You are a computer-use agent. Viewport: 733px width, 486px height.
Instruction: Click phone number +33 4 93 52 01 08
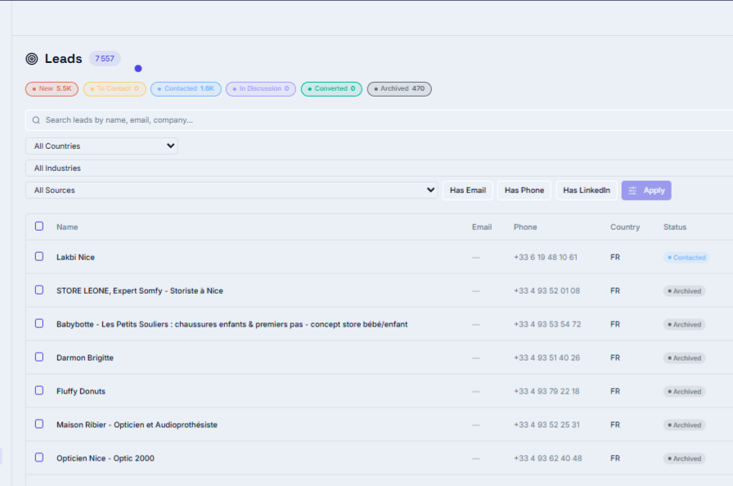pos(546,291)
